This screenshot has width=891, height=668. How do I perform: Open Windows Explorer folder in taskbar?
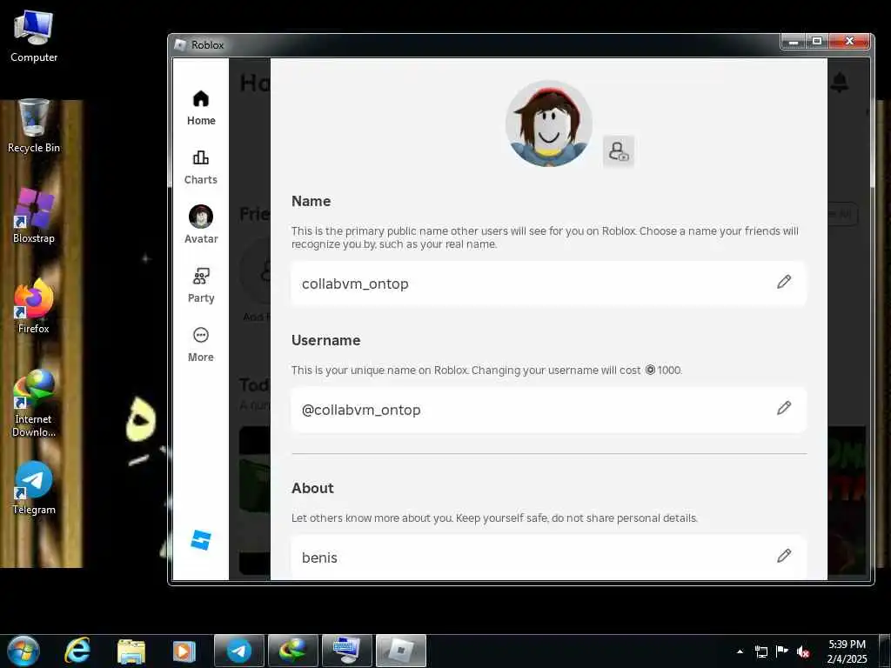tap(131, 651)
